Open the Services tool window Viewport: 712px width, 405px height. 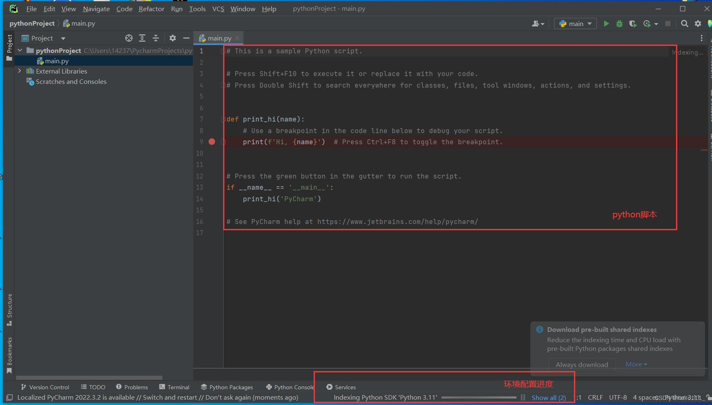(341, 387)
